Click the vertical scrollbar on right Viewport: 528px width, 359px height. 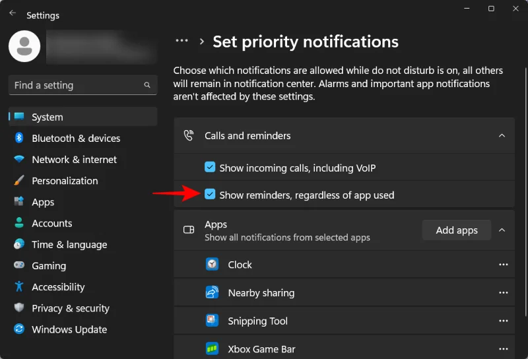[x=525, y=192]
